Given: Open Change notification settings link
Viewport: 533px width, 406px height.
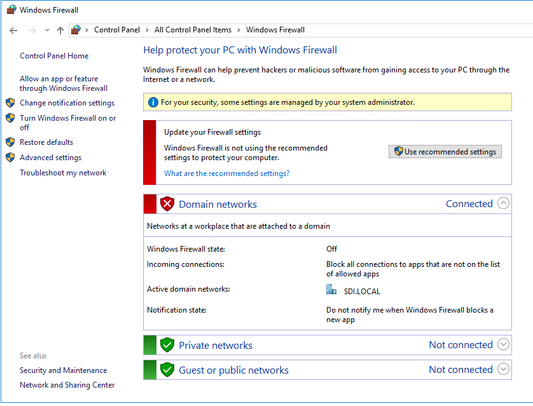Looking at the screenshot, I should click(67, 103).
